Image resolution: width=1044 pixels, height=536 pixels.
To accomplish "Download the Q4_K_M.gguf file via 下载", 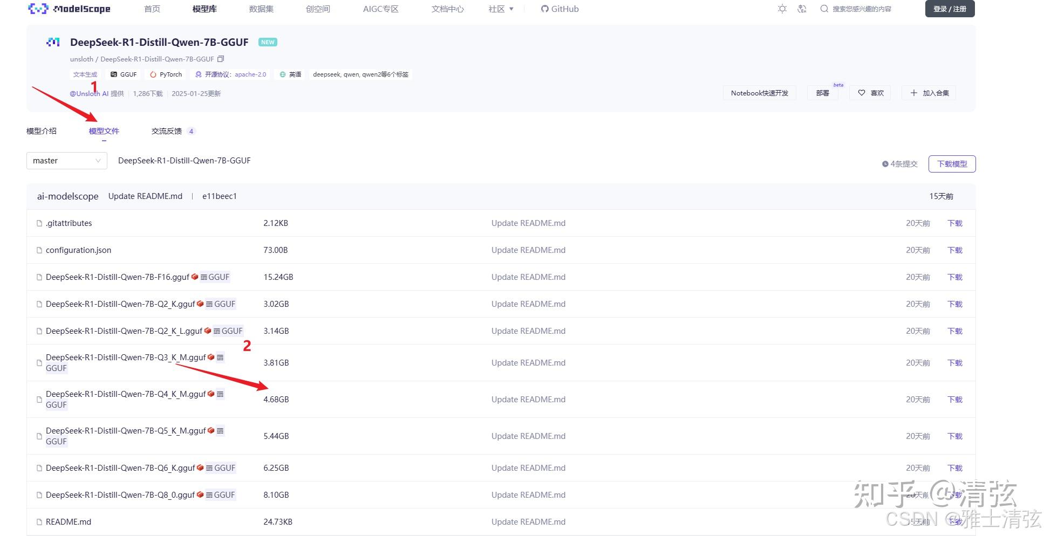I will tap(955, 400).
